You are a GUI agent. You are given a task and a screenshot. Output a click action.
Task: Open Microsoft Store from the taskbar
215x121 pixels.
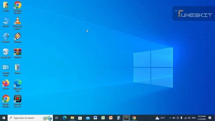80,118
